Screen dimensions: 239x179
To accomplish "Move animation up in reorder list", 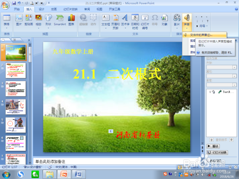I will (211, 140).
